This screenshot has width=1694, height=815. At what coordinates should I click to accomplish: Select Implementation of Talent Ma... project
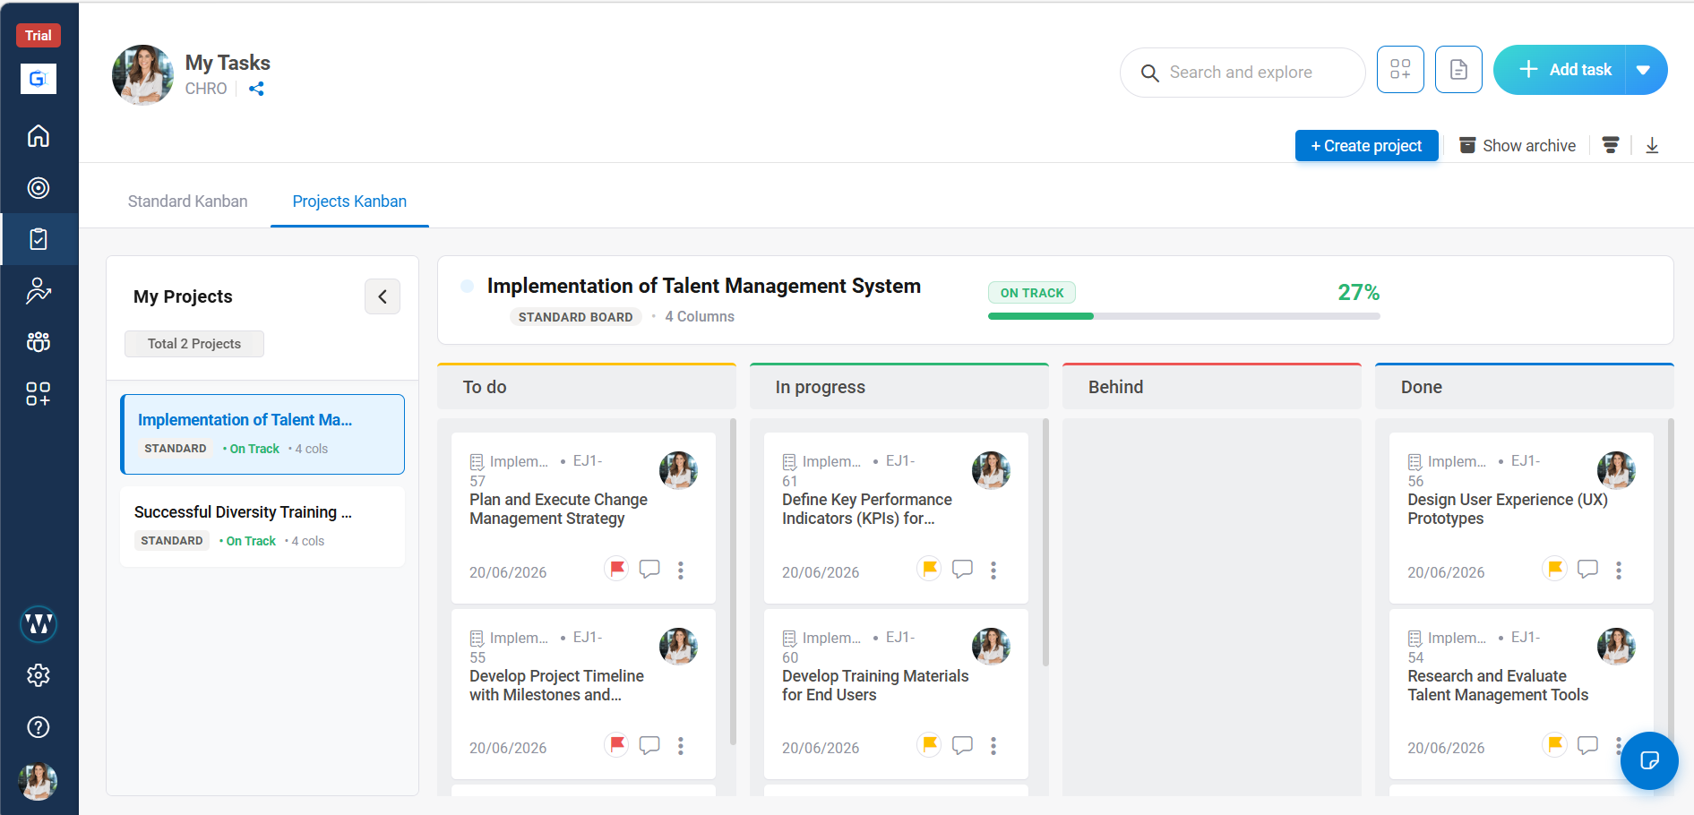tap(262, 434)
